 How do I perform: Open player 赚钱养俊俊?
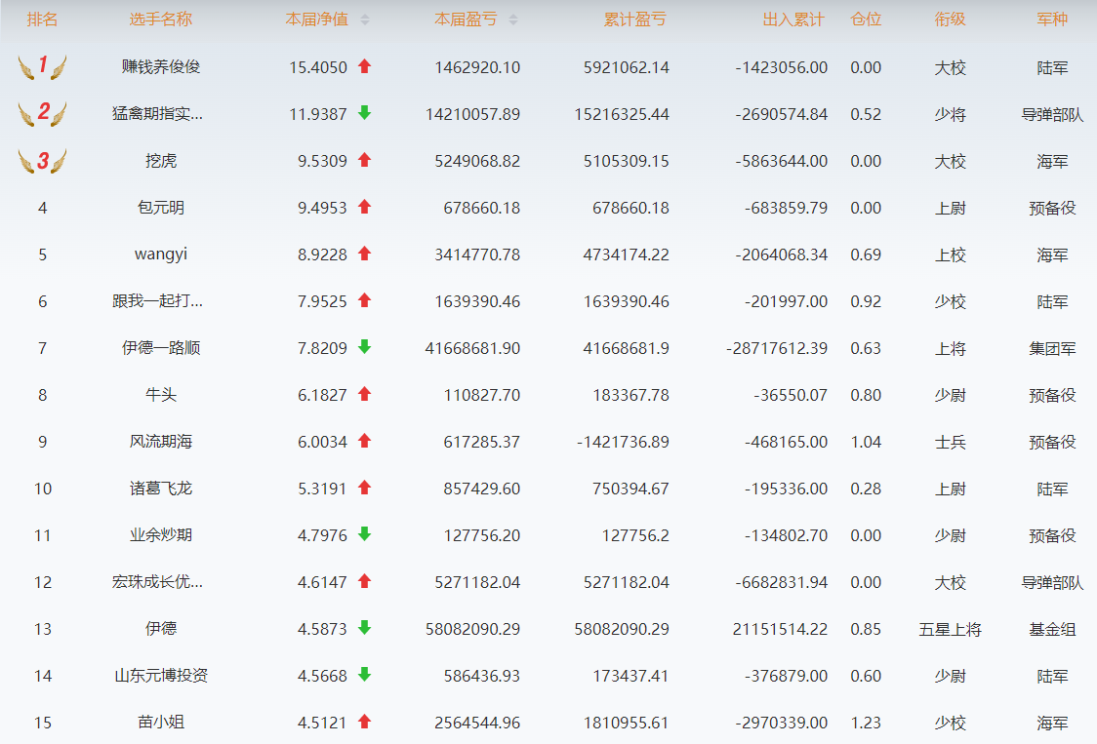(x=161, y=67)
